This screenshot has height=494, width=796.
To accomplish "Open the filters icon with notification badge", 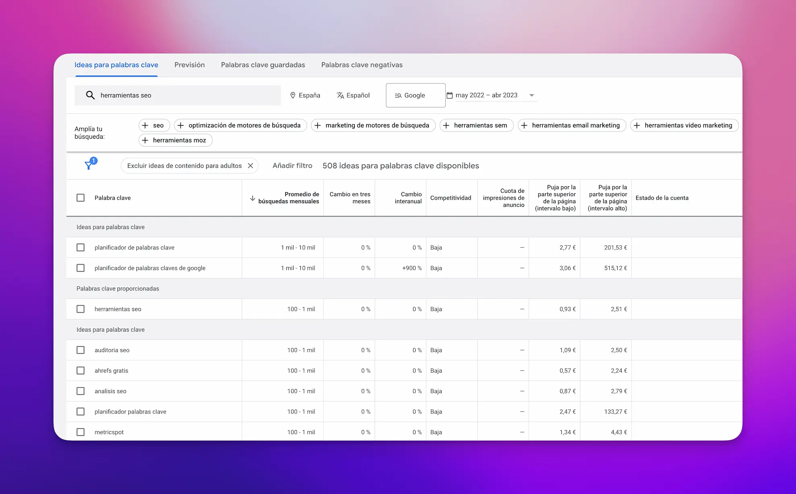I will [89, 165].
